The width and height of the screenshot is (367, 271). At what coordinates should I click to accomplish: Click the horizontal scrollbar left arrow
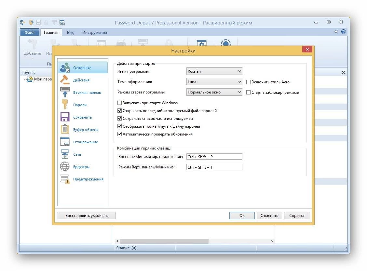[x=117, y=241]
